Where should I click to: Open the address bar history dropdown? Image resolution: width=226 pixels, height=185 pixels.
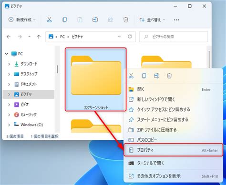(119, 37)
